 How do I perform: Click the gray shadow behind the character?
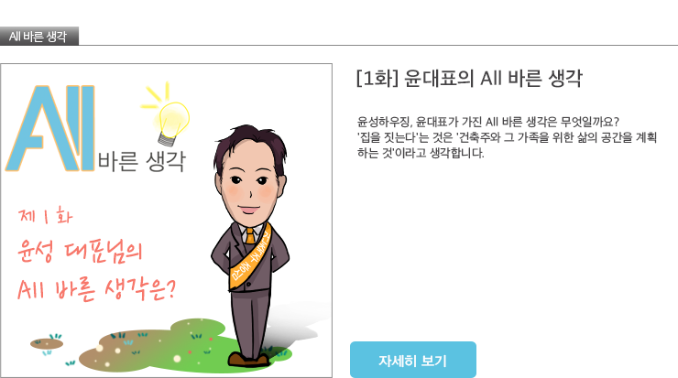tap(294, 324)
